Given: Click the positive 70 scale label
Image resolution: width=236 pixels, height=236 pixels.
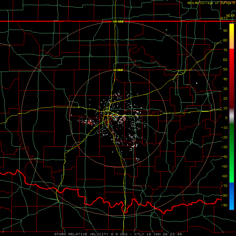Looking at the screenshot, I should (225, 50).
